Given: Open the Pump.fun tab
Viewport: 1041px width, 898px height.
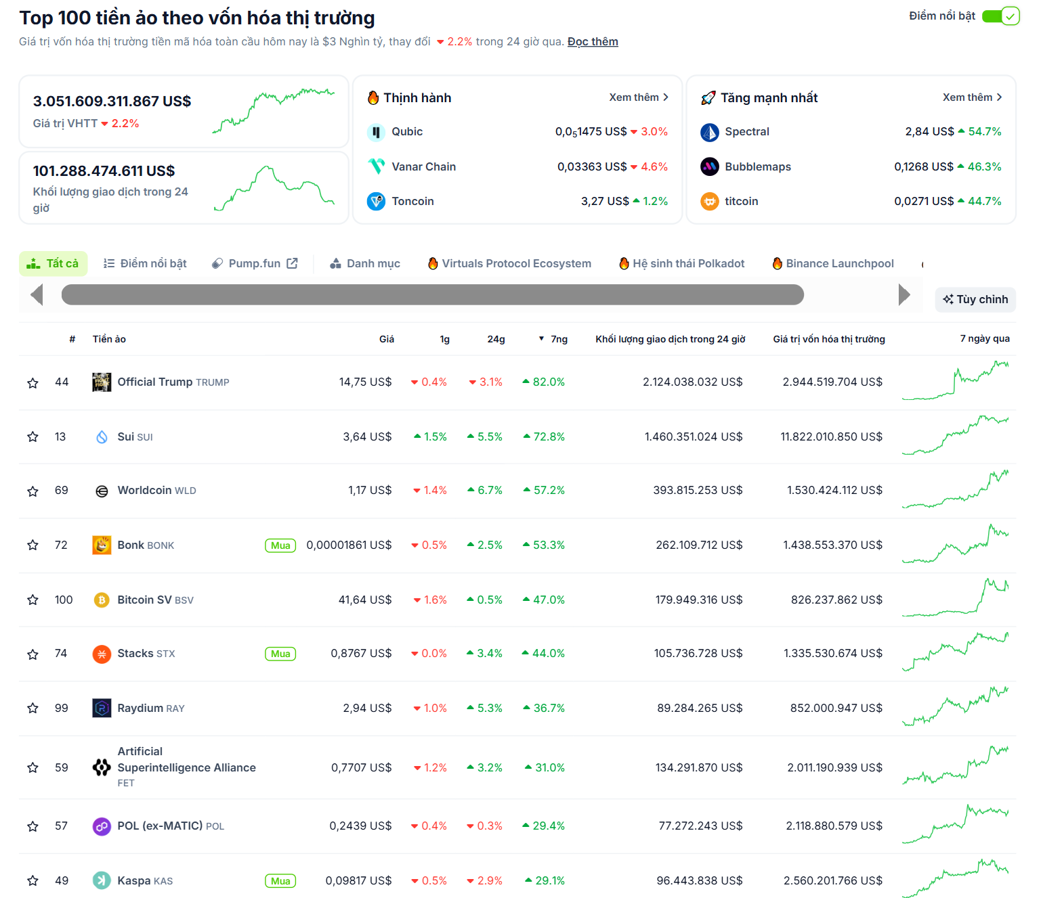Looking at the screenshot, I should click(x=255, y=263).
